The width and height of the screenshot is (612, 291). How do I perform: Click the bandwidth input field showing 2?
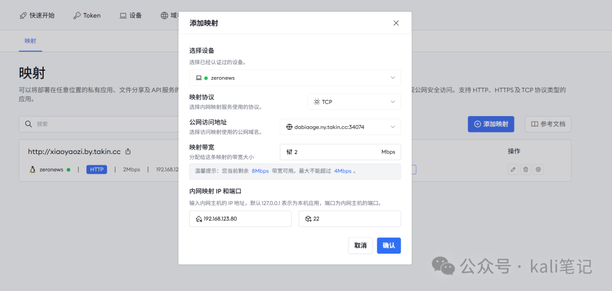[x=334, y=152]
